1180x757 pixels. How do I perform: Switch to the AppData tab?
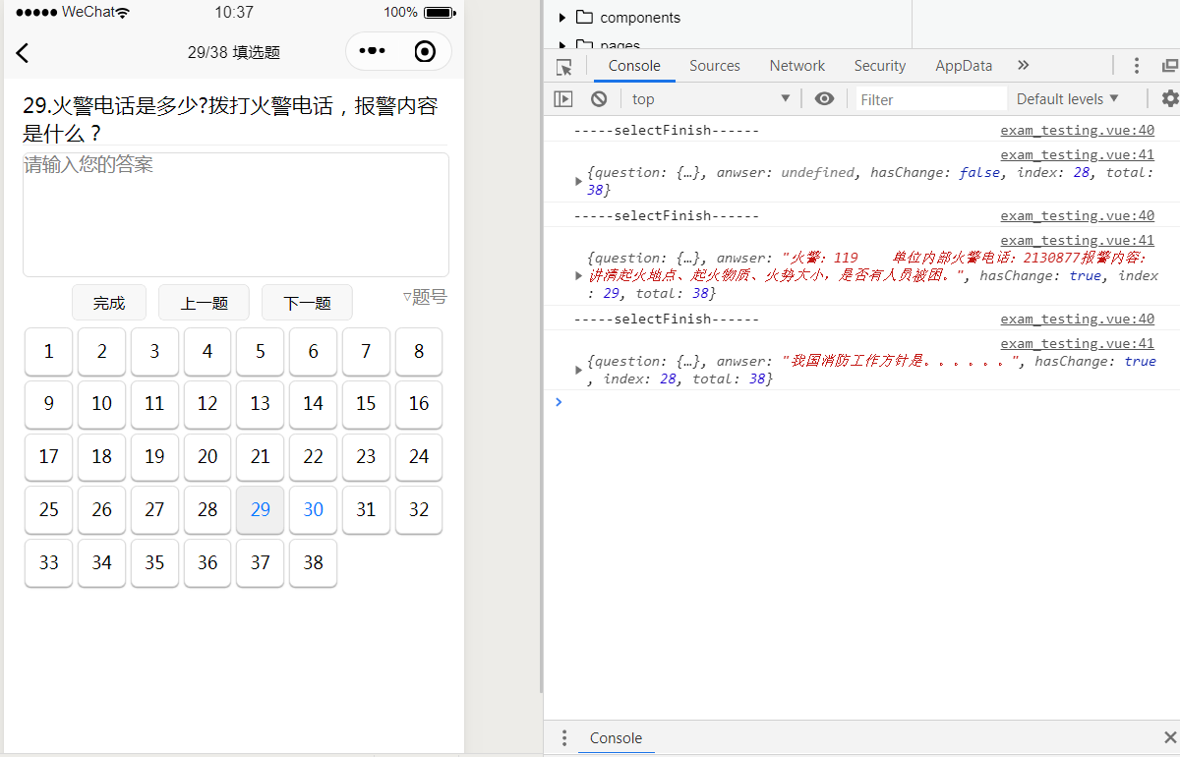964,66
